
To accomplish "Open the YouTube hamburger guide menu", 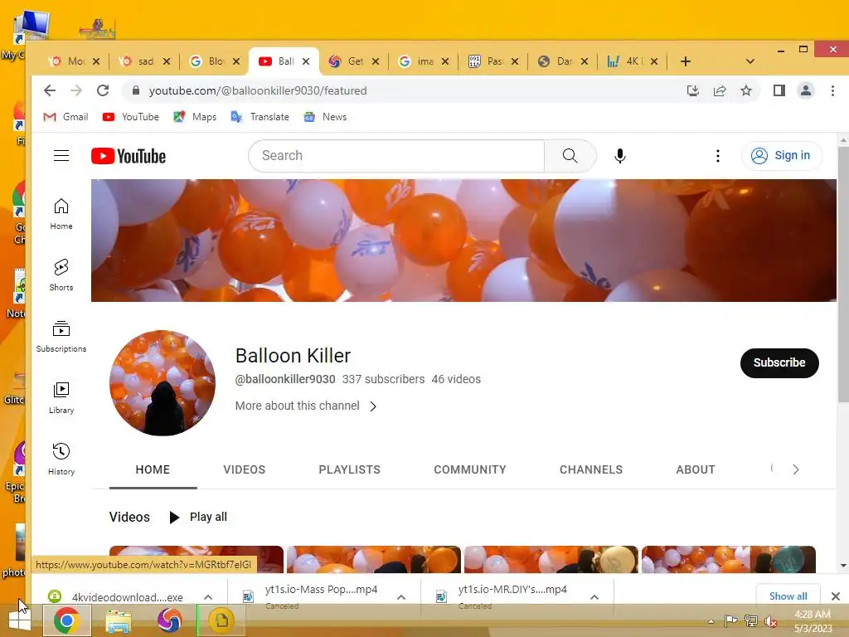I will point(61,156).
